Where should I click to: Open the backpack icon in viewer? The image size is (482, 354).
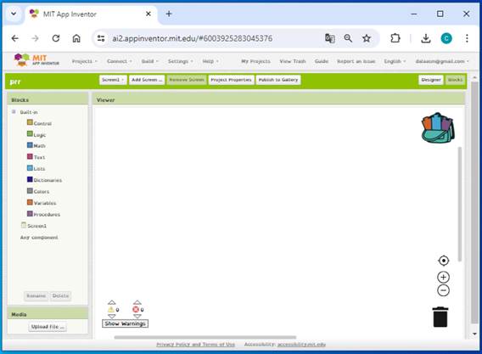coord(438,128)
